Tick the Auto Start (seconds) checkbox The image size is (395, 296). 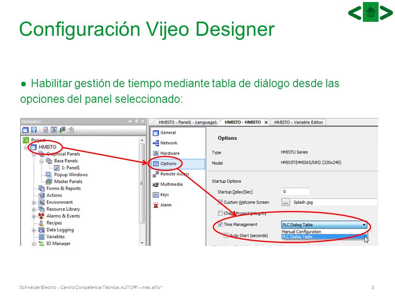[x=226, y=235]
